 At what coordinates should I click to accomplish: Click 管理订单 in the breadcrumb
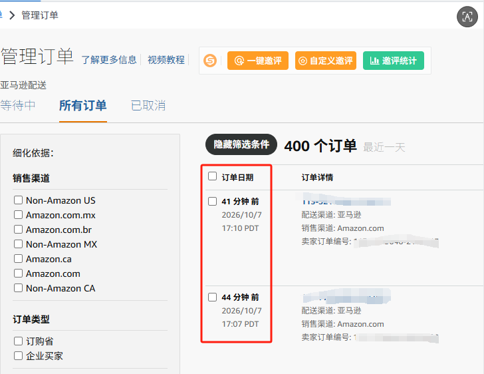click(x=40, y=15)
